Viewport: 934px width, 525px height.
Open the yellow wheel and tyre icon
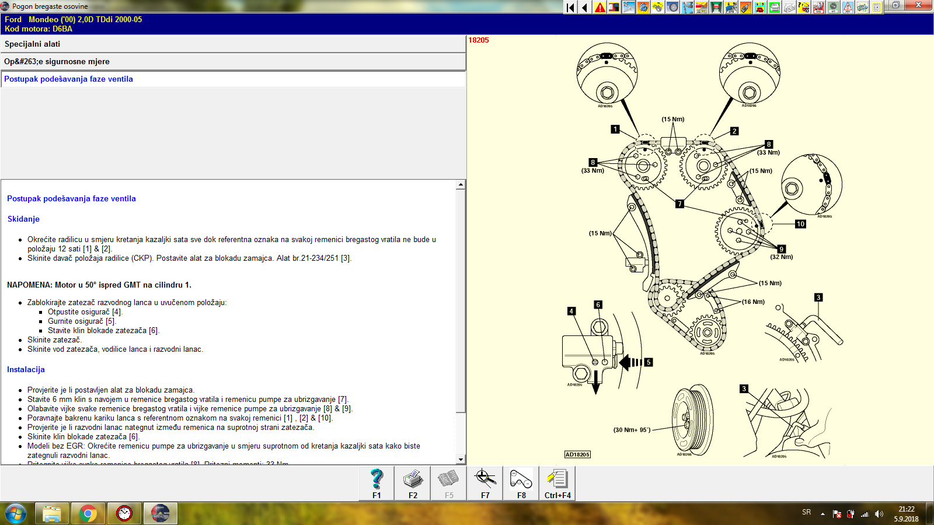[x=658, y=8]
